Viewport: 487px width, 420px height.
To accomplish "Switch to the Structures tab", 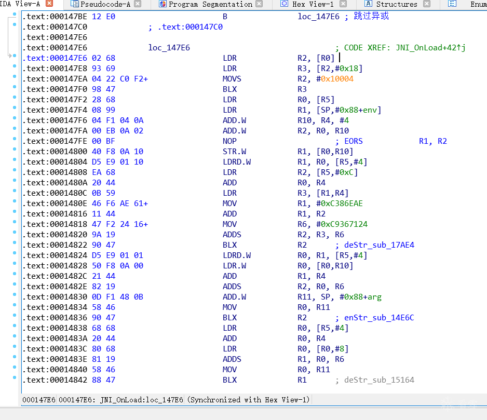I will pos(397,4).
